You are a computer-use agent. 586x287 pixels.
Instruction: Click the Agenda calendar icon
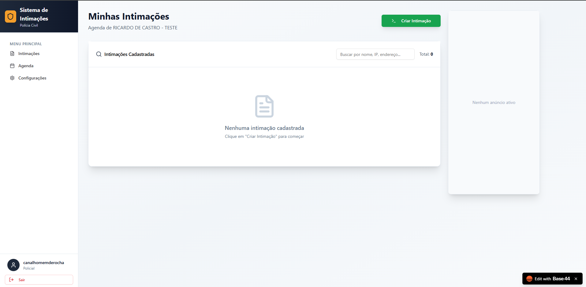(x=12, y=66)
